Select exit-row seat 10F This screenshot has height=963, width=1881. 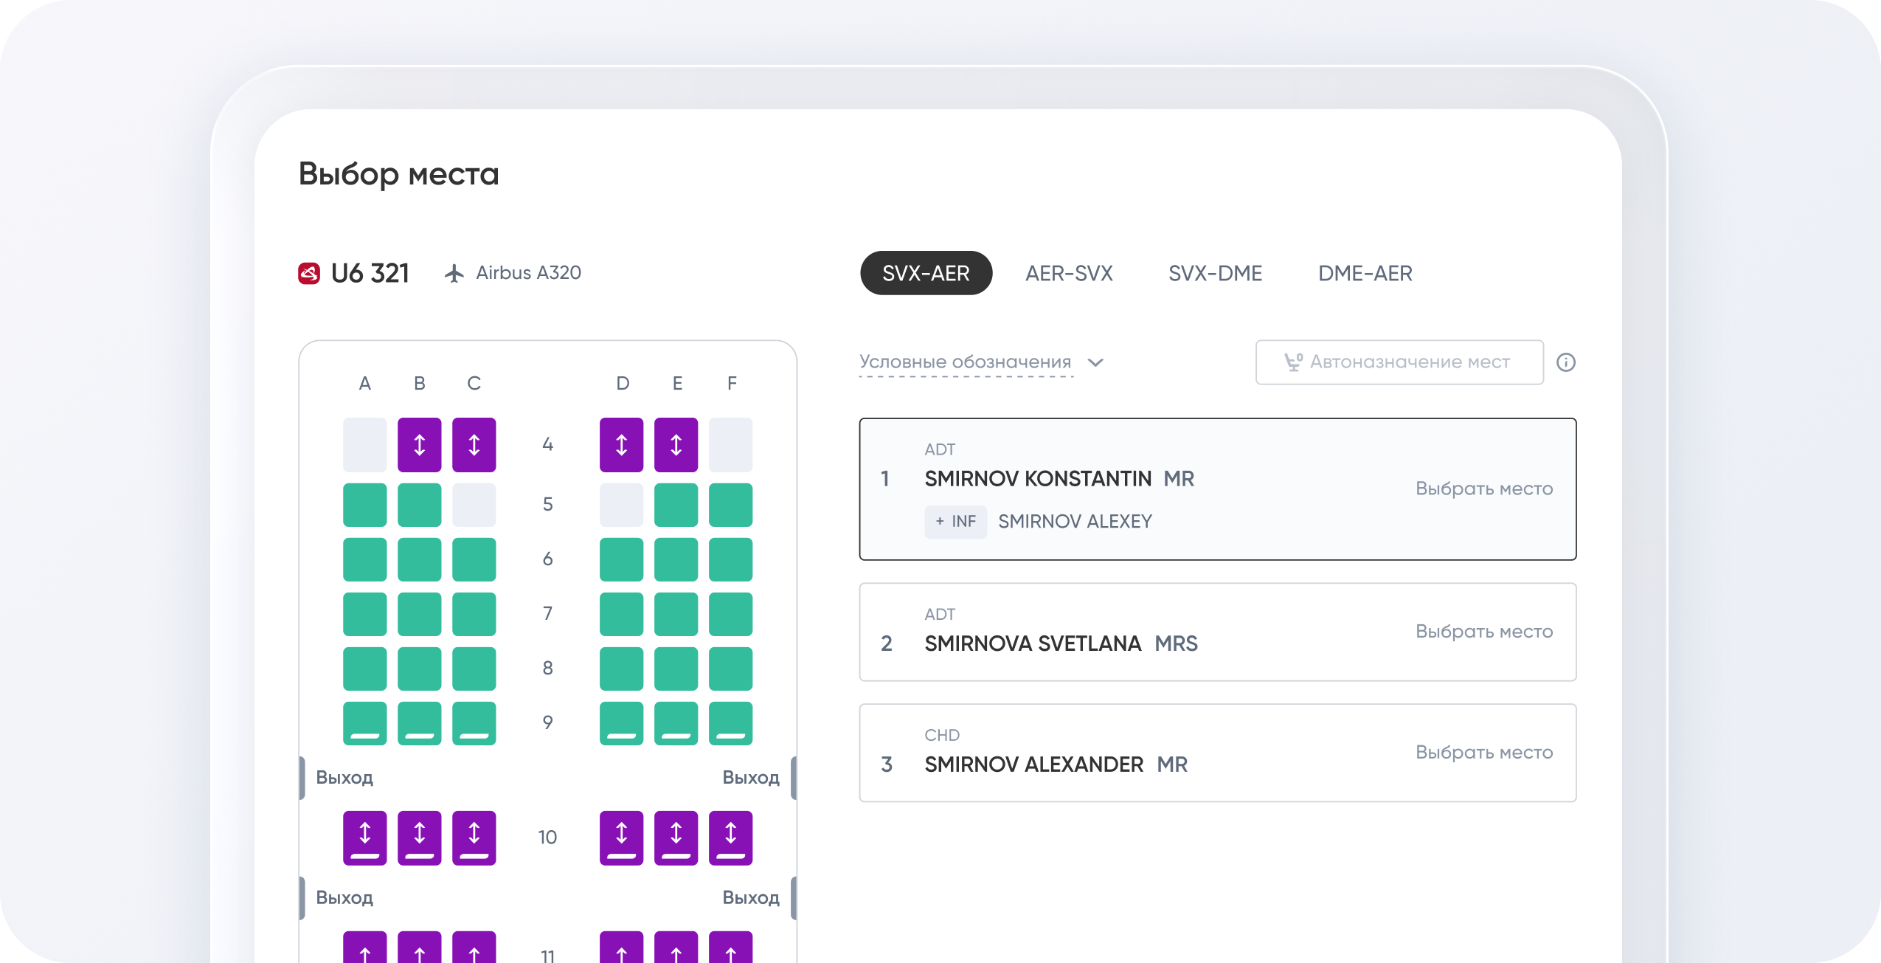[730, 838]
